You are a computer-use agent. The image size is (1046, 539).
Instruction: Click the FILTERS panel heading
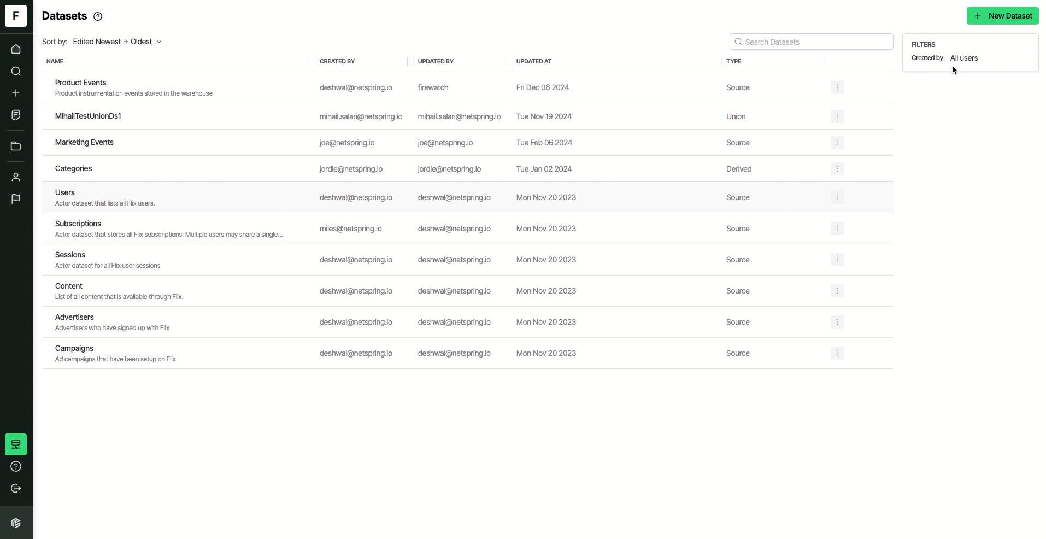(x=923, y=45)
